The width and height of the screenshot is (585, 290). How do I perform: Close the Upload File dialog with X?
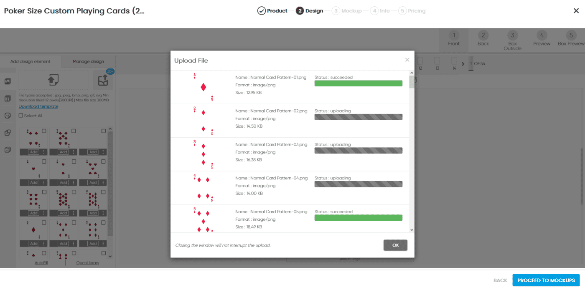coord(407,60)
